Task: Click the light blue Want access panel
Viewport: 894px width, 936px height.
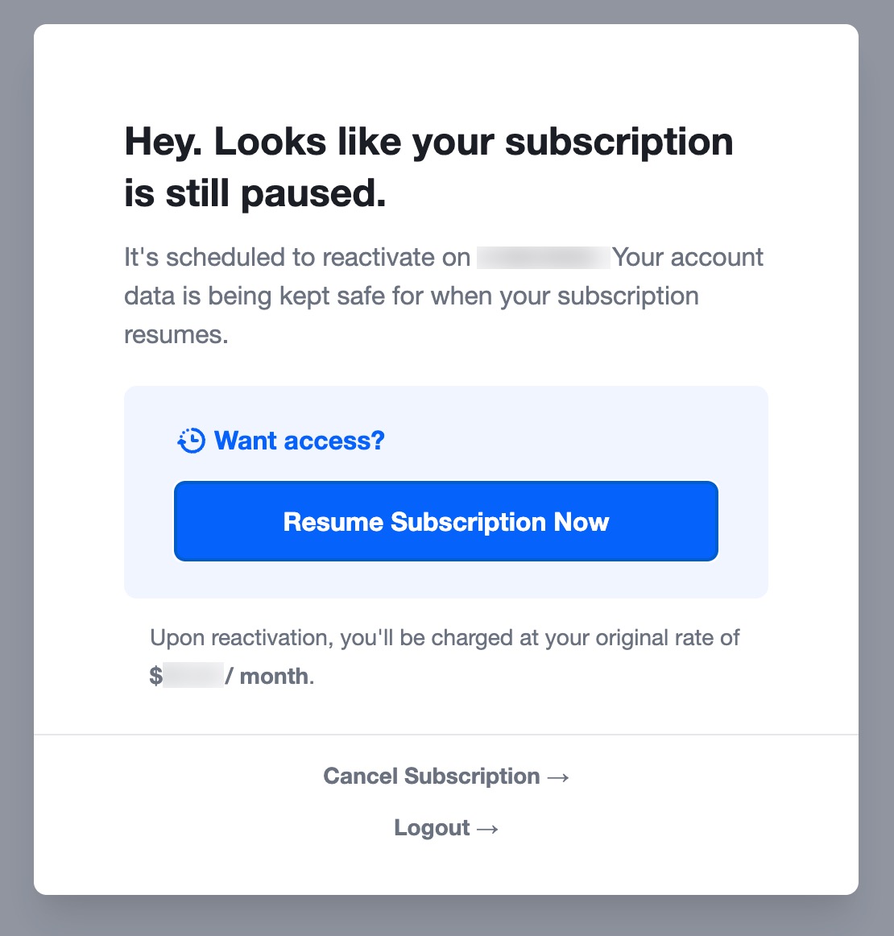Action: point(446,492)
